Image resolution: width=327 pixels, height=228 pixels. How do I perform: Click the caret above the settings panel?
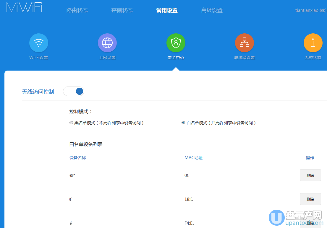tap(176, 68)
